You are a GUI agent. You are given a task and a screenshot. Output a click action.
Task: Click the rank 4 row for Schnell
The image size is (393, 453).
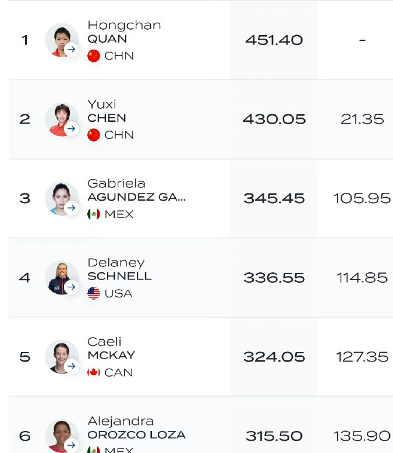(x=201, y=278)
